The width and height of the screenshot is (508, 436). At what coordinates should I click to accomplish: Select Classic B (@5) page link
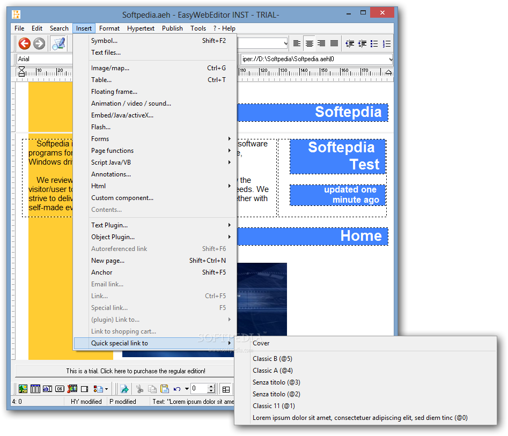365,359
